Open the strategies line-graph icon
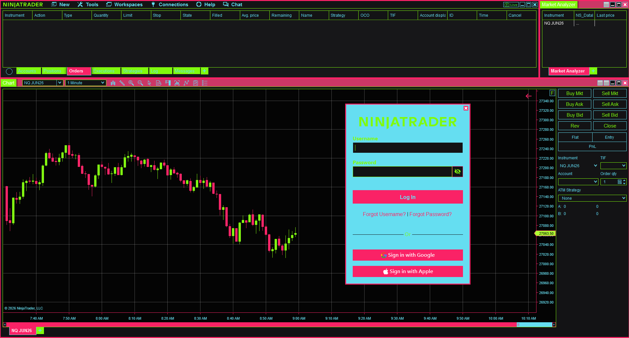629x338 pixels. [x=186, y=83]
